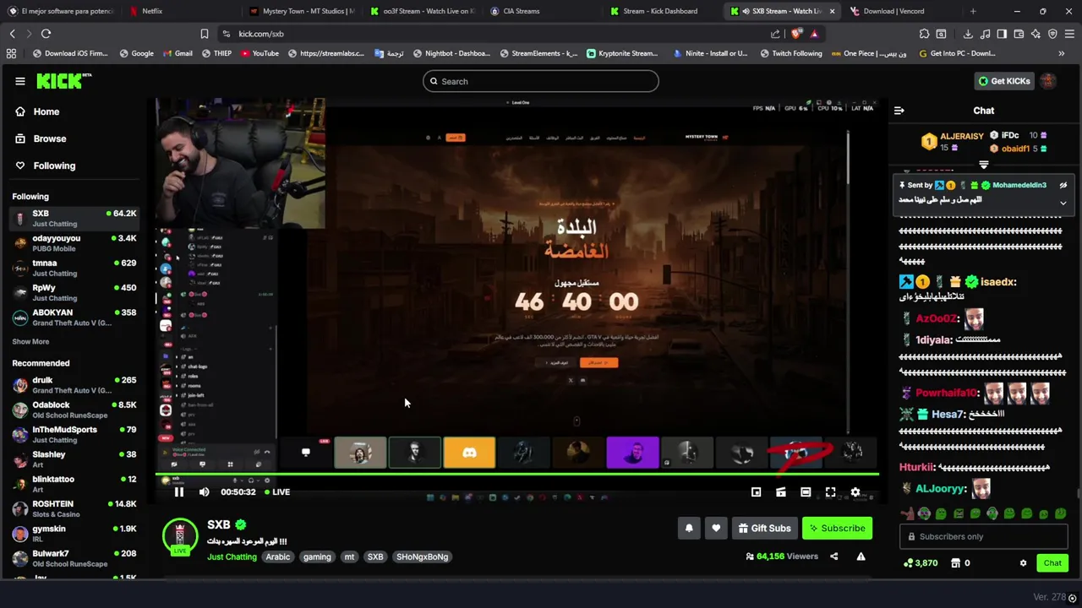The height and width of the screenshot is (608, 1082).
Task: Click the KICK logo
Action: tap(63, 81)
